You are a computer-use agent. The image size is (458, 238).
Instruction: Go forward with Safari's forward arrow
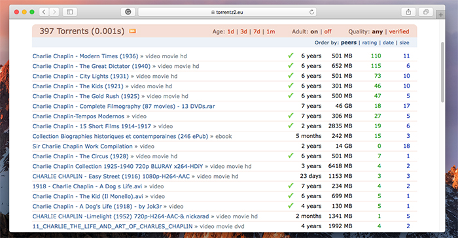54,12
